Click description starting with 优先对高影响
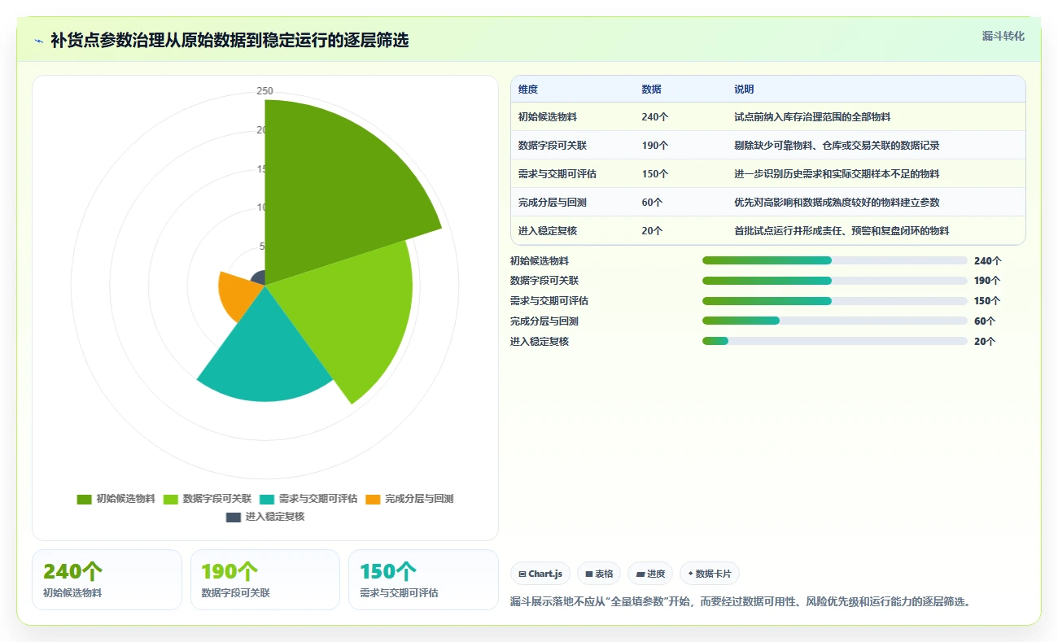 (x=837, y=203)
